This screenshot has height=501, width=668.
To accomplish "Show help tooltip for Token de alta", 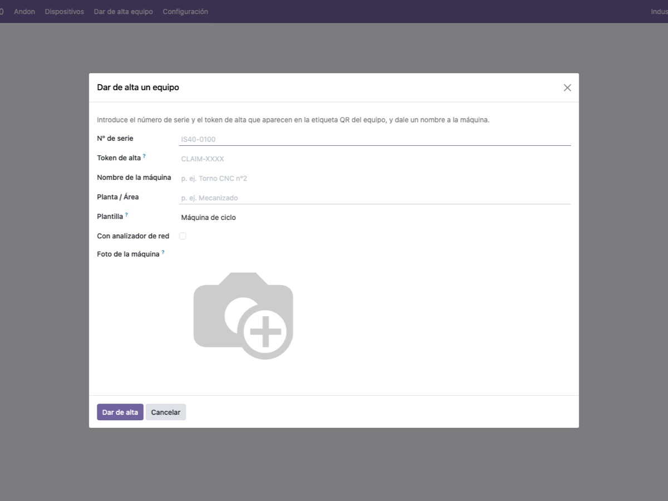I will point(144,156).
